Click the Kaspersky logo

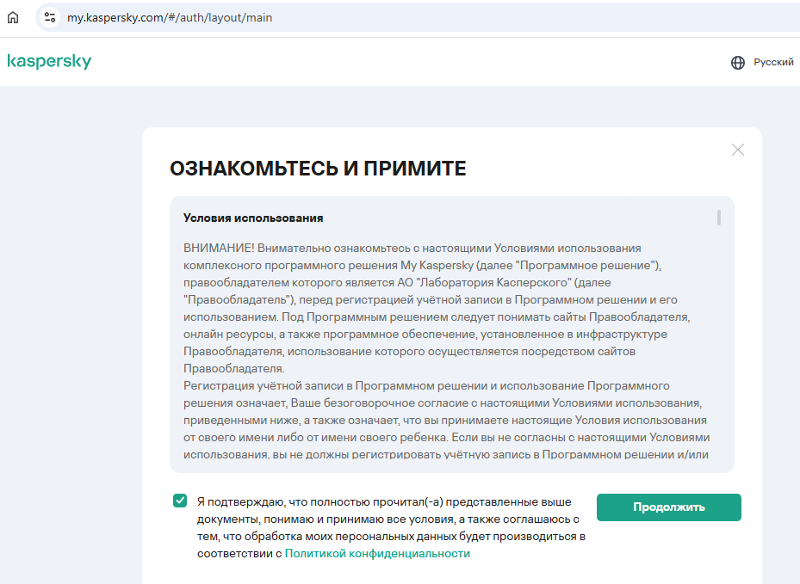pyautogui.click(x=49, y=61)
